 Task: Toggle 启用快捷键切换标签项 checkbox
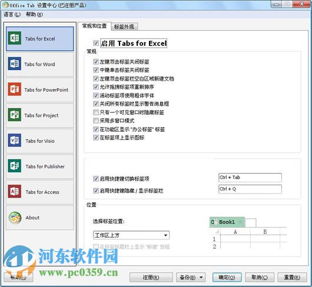(96, 179)
